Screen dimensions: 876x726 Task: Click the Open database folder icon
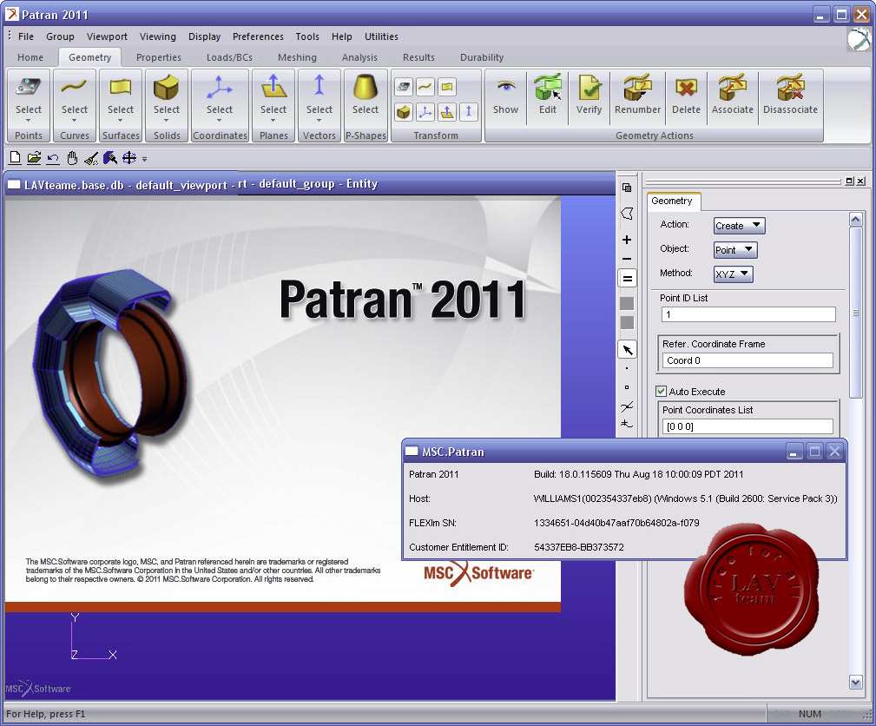click(x=34, y=158)
